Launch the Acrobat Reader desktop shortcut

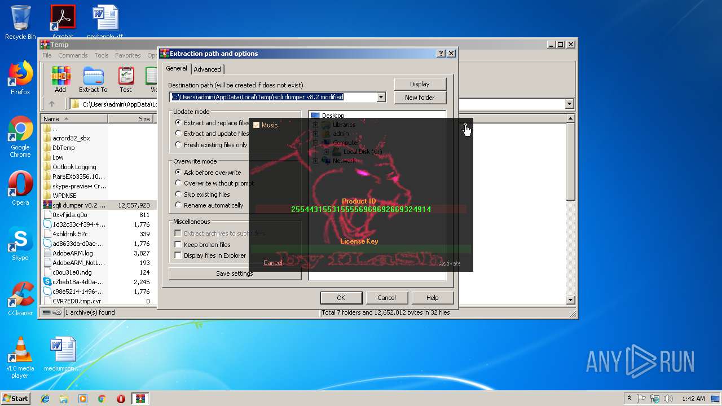coord(63,23)
